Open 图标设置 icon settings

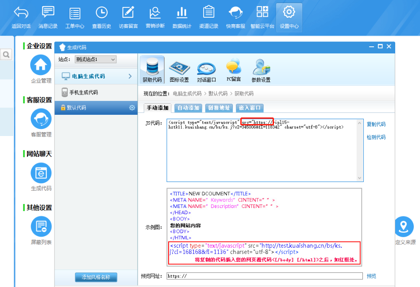[x=179, y=72]
